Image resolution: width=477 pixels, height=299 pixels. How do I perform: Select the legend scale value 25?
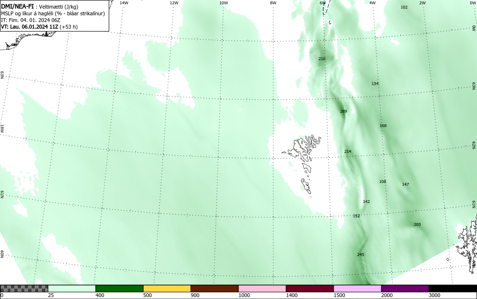coord(51,295)
